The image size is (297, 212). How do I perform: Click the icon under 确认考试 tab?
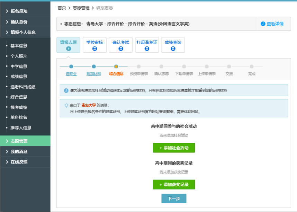tap(120, 49)
